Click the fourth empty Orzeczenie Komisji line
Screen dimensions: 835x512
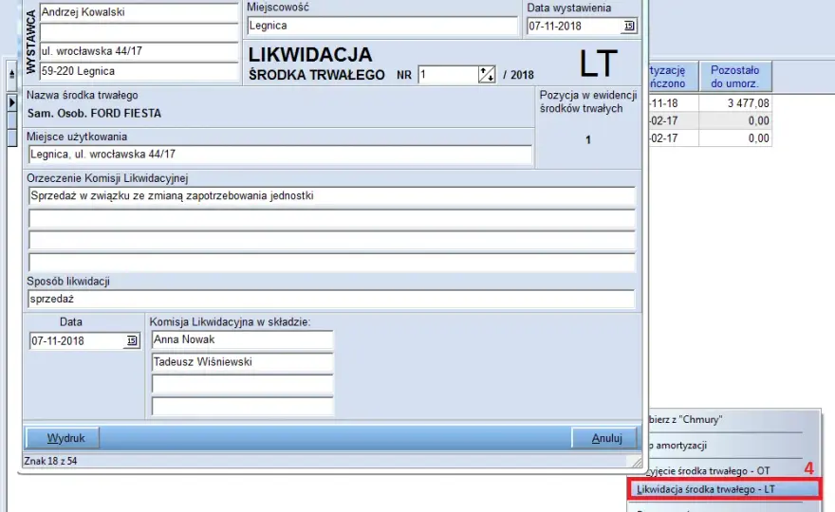click(332, 263)
